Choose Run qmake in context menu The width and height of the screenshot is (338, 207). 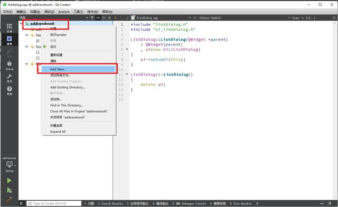click(x=78, y=34)
